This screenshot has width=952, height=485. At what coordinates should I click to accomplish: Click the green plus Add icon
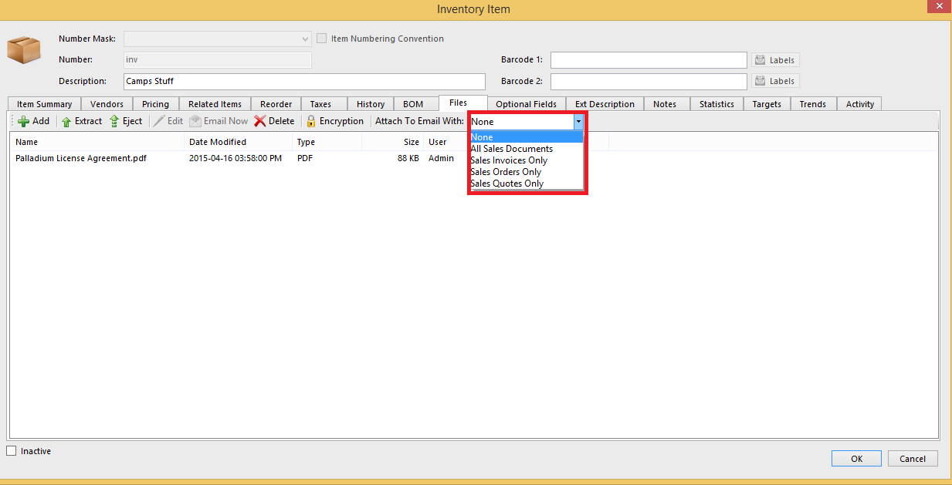(23, 121)
